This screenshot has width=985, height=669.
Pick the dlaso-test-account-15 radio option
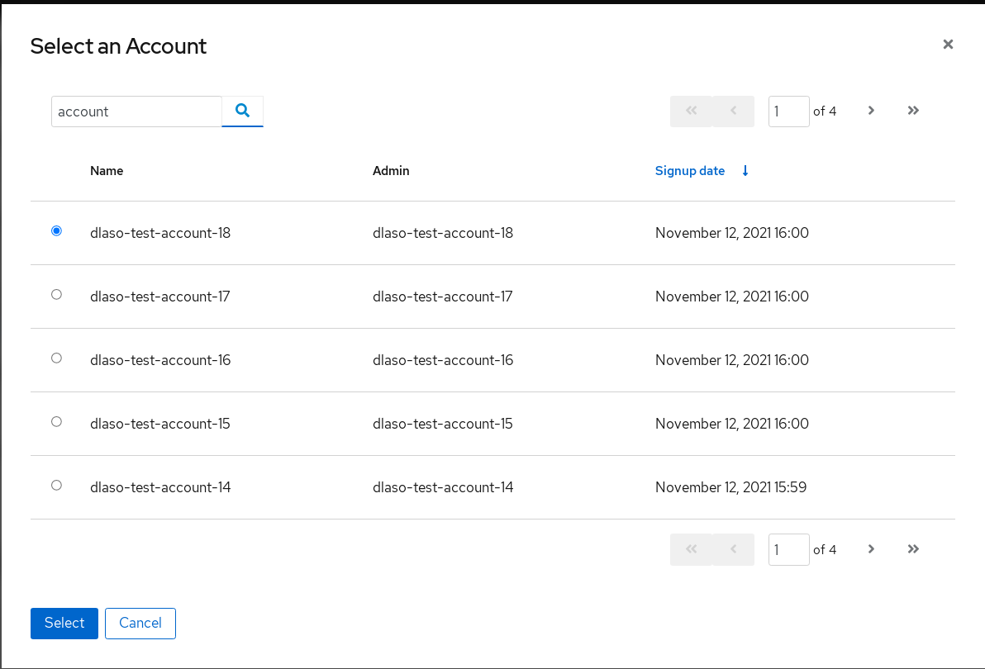point(56,422)
